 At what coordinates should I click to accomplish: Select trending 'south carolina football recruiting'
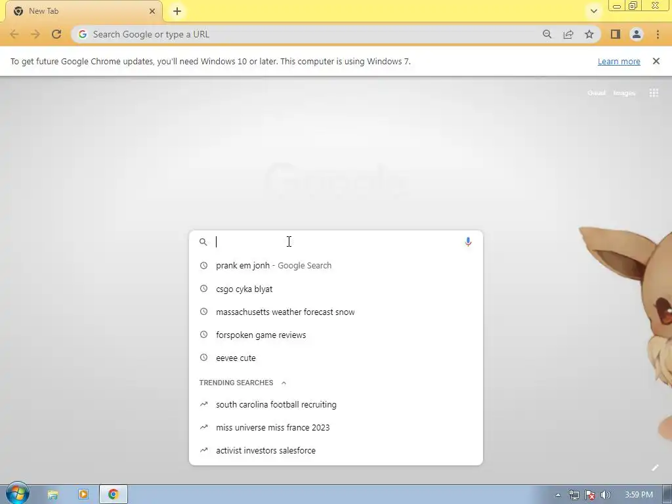[x=335, y=404]
